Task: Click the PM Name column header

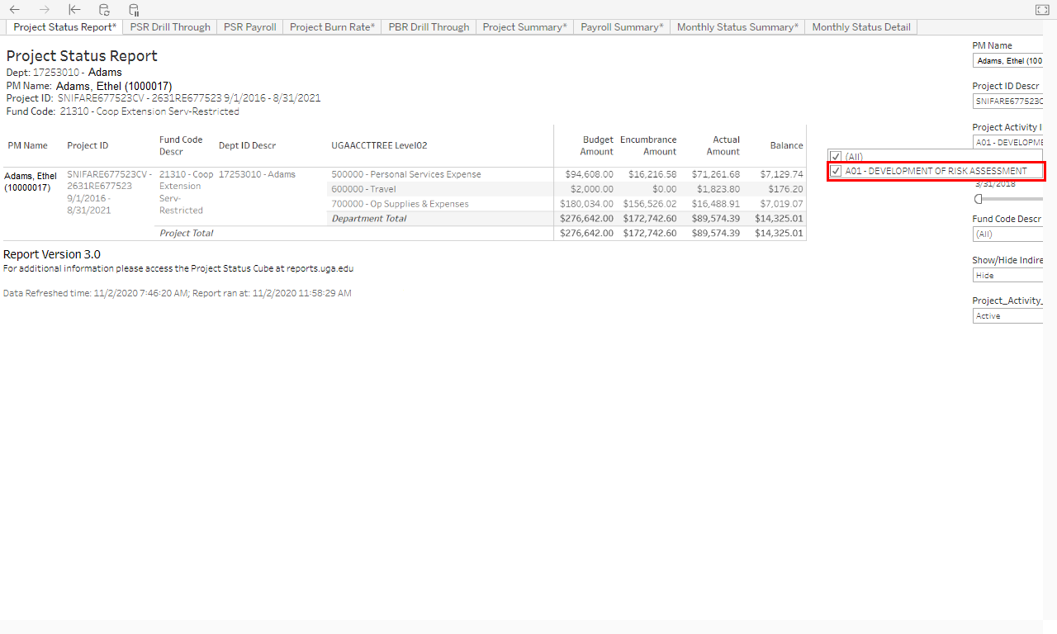Action: pos(28,145)
